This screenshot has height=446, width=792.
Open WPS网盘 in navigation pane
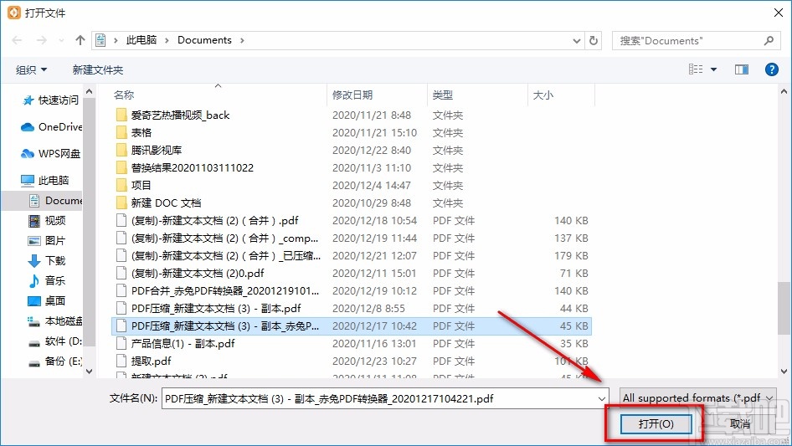tap(50, 154)
